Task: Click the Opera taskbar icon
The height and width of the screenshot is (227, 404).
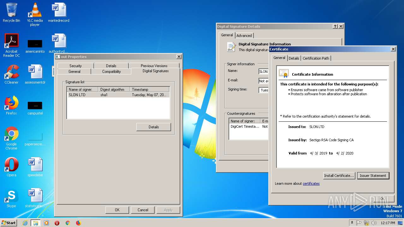Action: click(57, 223)
